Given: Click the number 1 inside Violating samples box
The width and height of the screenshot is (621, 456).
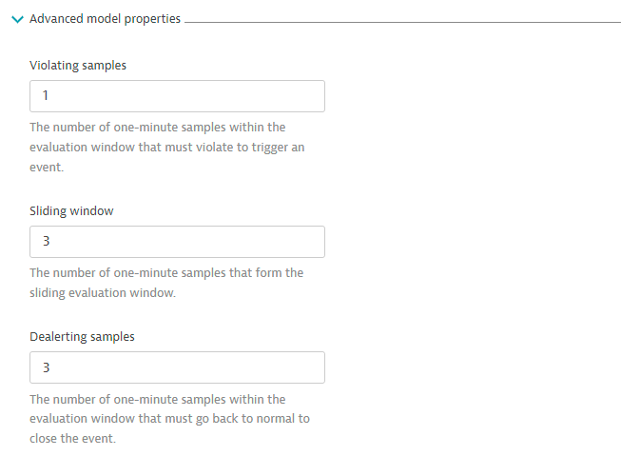Looking at the screenshot, I should (x=45, y=96).
